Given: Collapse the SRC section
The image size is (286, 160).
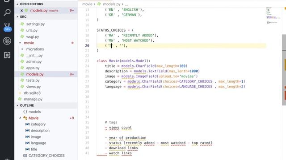Looking at the screenshot, I should pos(18,17).
